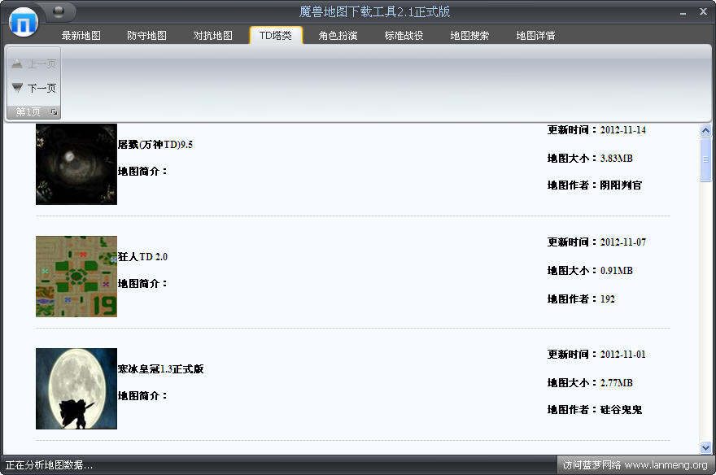Click the author name 阴阳判官
716x475 pixels.
[x=621, y=185]
